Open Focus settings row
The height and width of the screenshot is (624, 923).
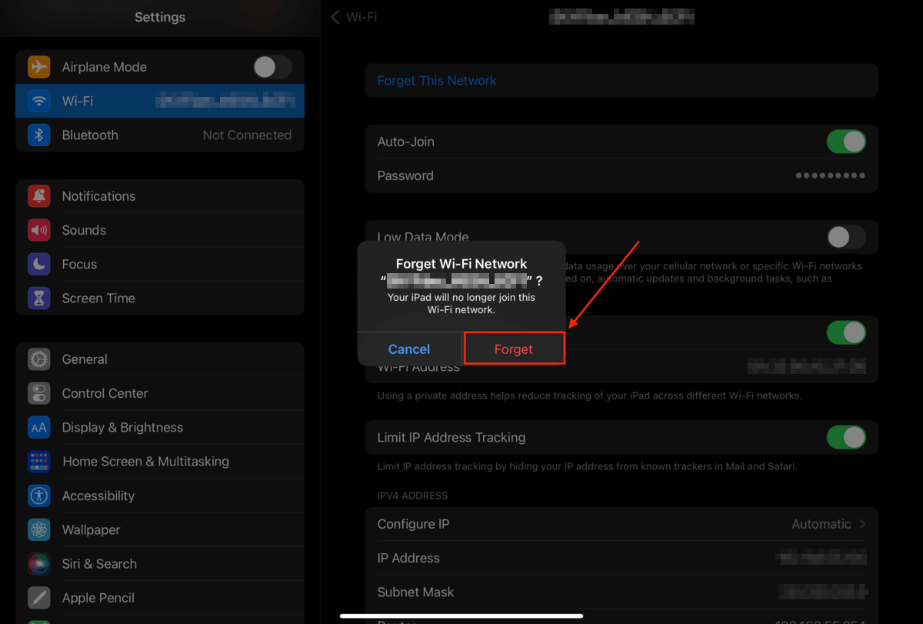tap(160, 264)
